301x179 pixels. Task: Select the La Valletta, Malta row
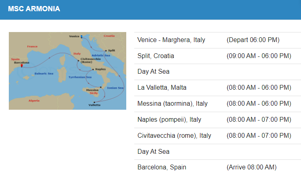coord(218,88)
